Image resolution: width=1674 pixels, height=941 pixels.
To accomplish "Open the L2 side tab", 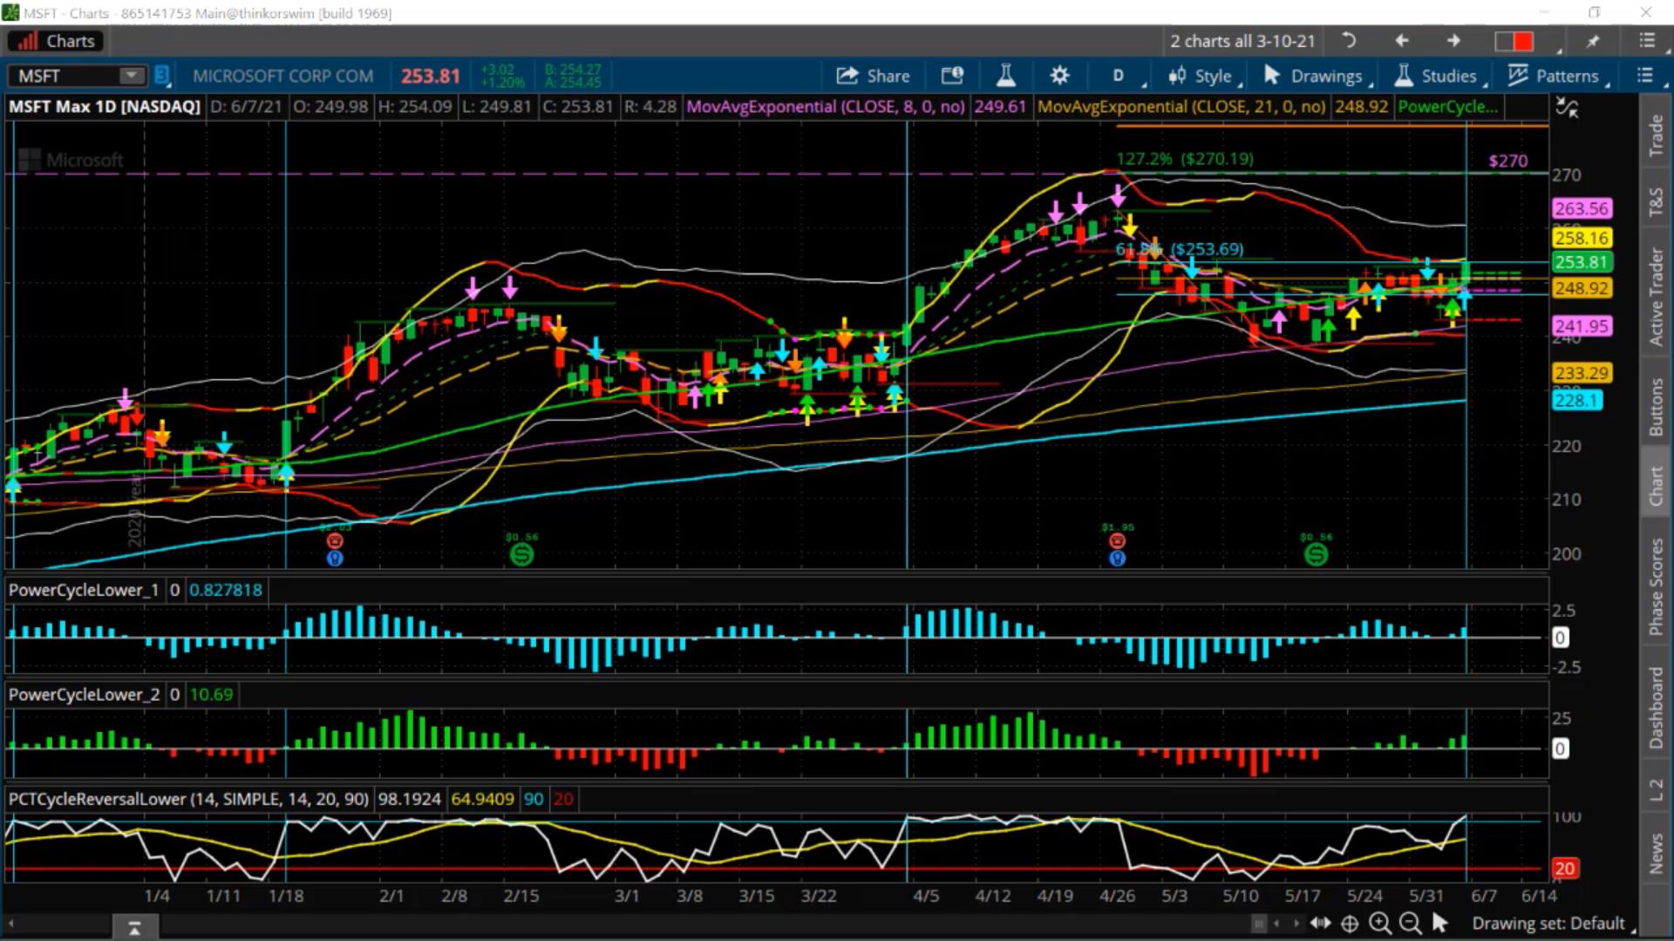I will (1656, 789).
